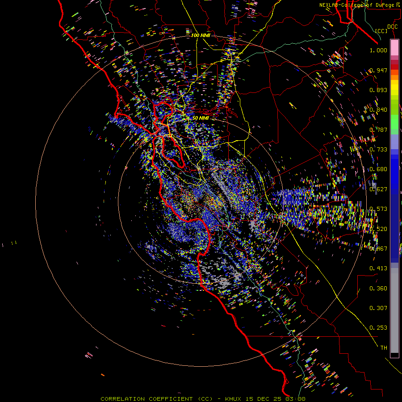Screen dimensions: 402x402
Task: Click the 50 NMI range ring label
Action: pos(201,118)
